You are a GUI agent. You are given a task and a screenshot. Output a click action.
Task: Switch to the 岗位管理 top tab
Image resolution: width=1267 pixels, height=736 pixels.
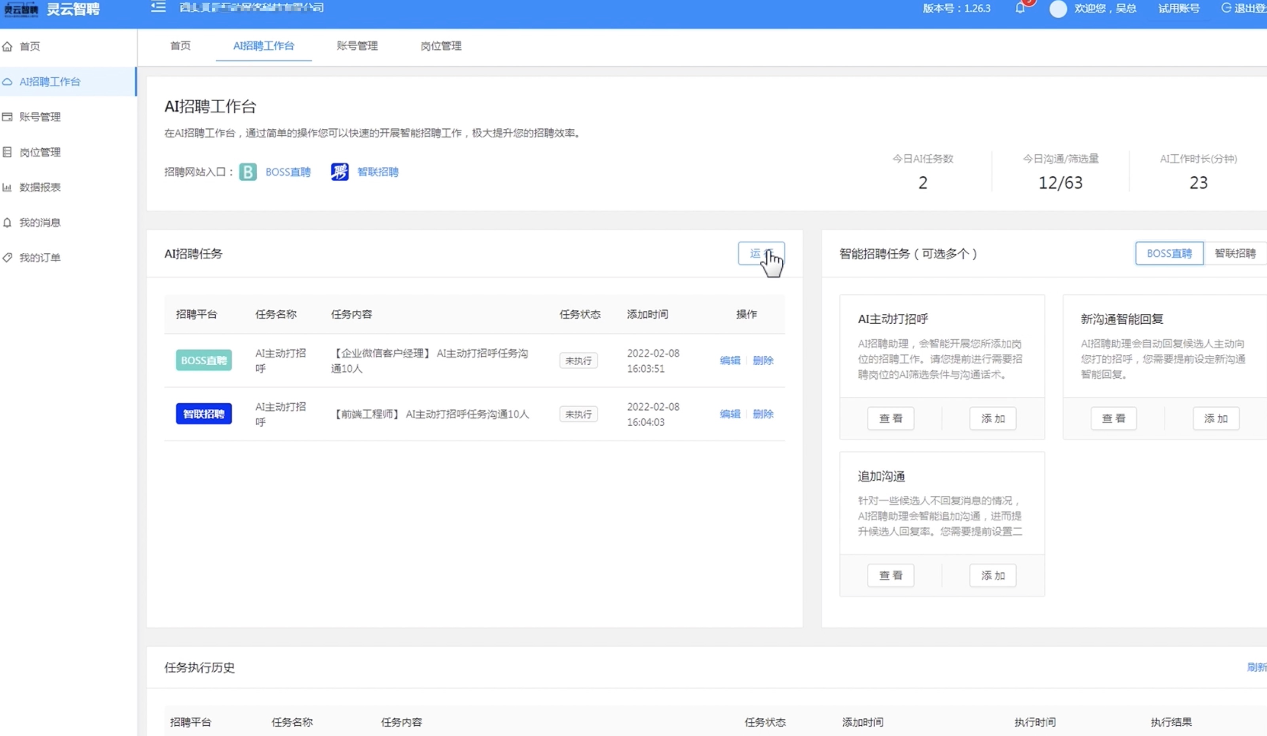coord(441,46)
